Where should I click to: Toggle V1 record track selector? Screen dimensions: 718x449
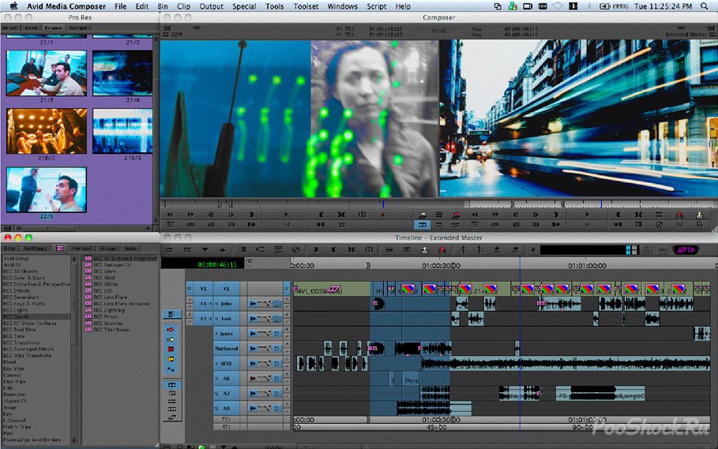(227, 289)
